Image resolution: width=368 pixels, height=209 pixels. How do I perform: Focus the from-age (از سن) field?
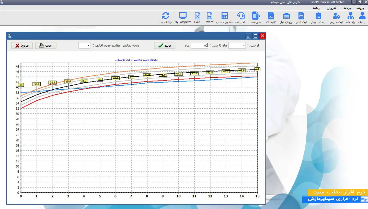pyautogui.click(x=237, y=45)
